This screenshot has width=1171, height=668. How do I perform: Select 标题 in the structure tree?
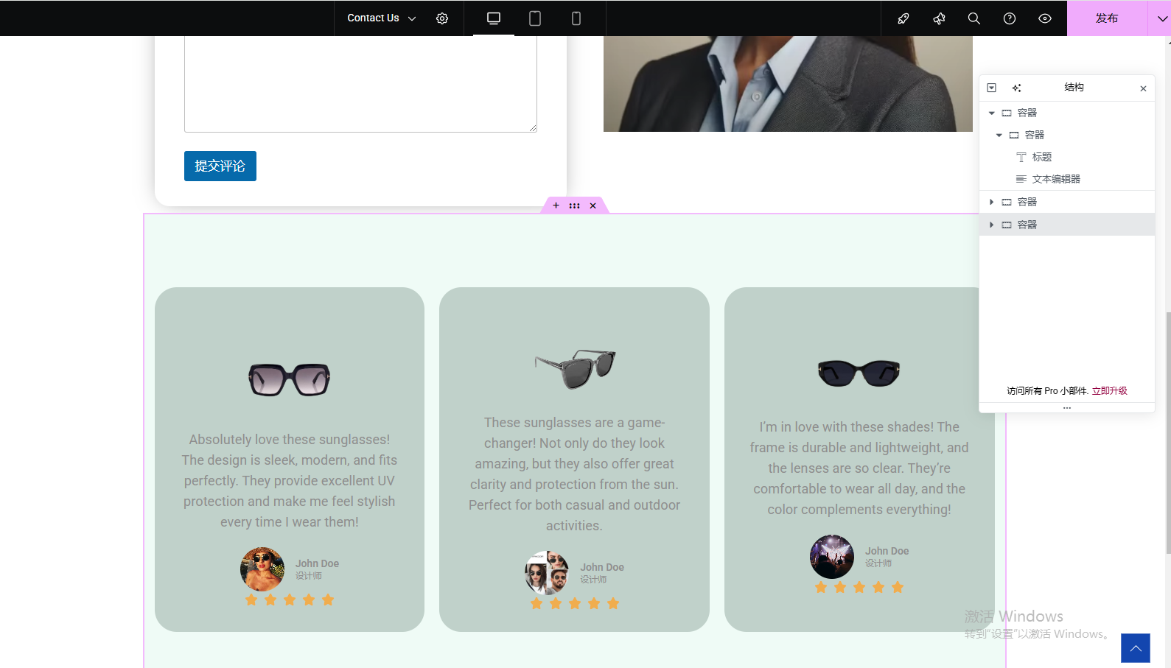pyautogui.click(x=1041, y=157)
